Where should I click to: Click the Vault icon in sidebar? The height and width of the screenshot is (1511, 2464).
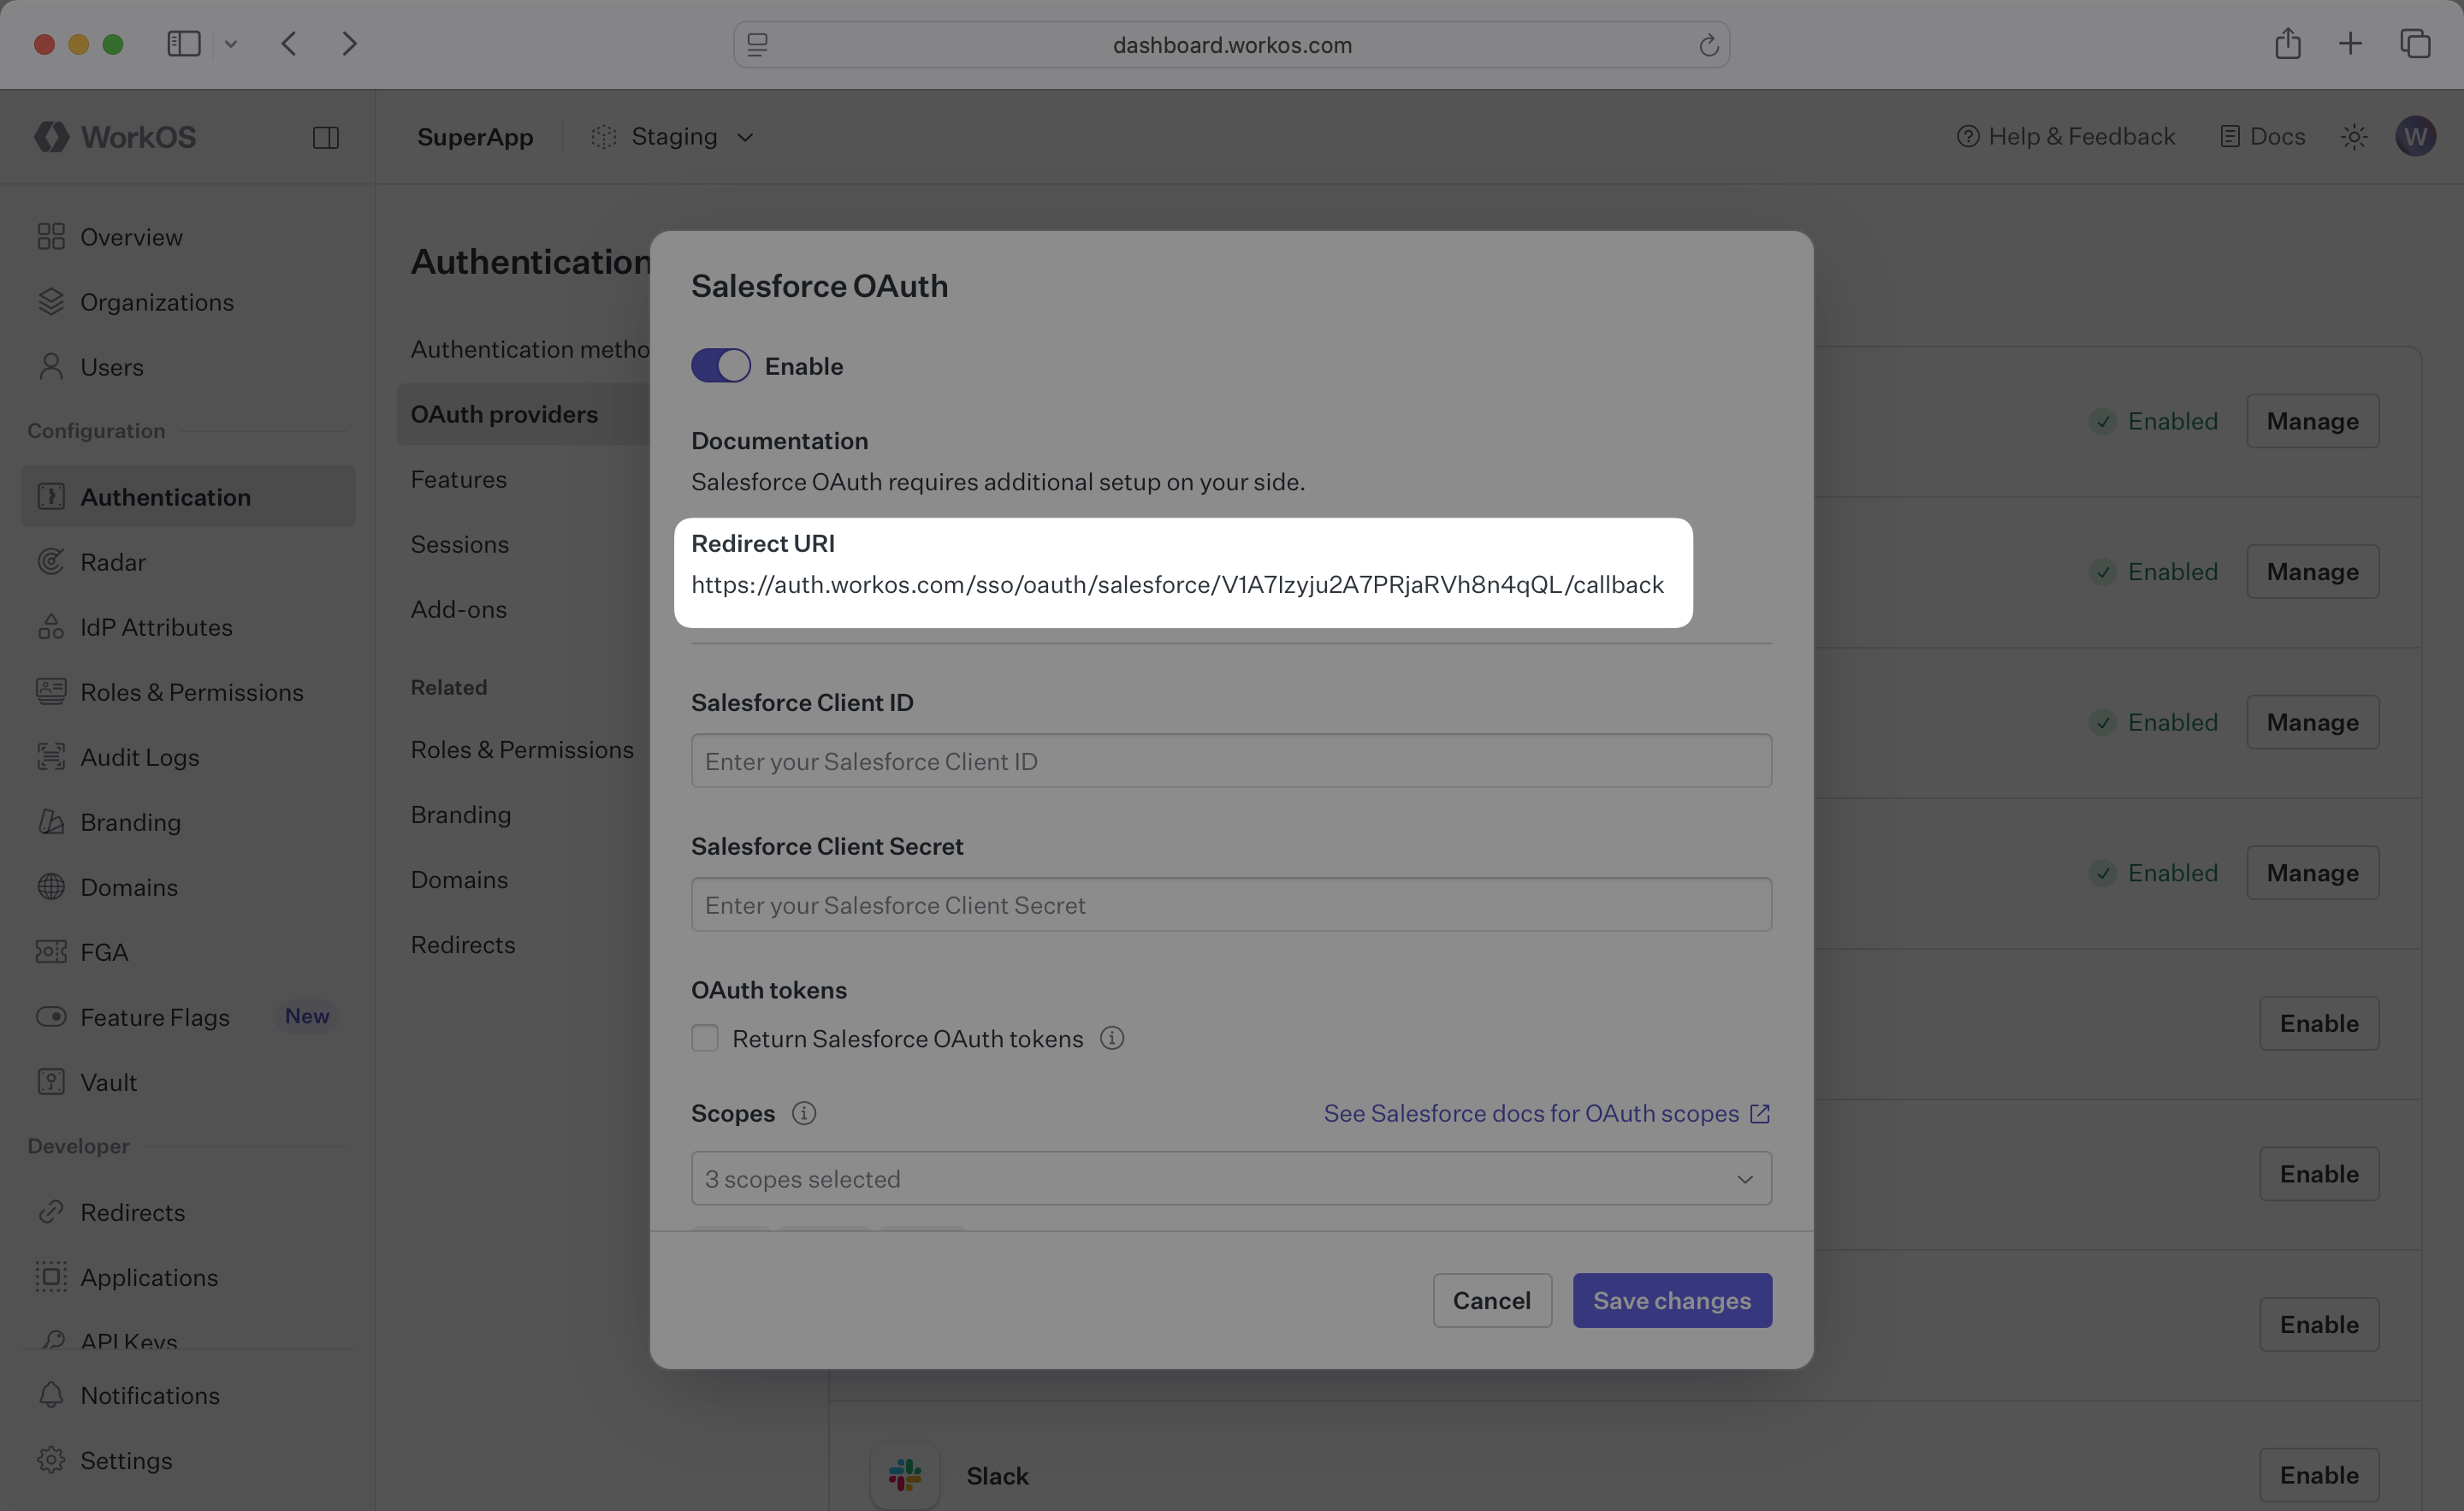tap(51, 1082)
